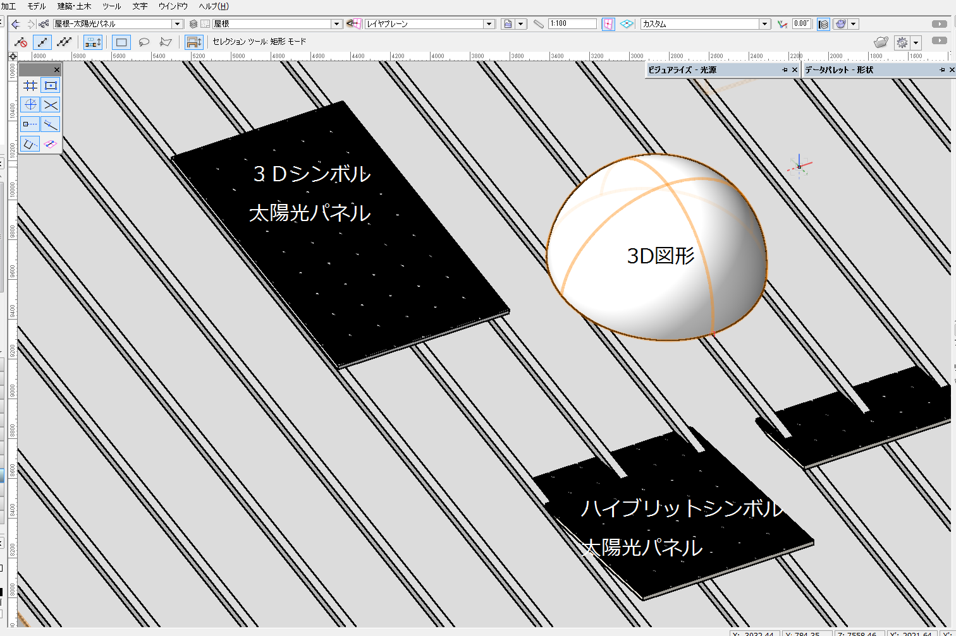
Task: Click the classes icon beside the class list
Action: click(44, 24)
